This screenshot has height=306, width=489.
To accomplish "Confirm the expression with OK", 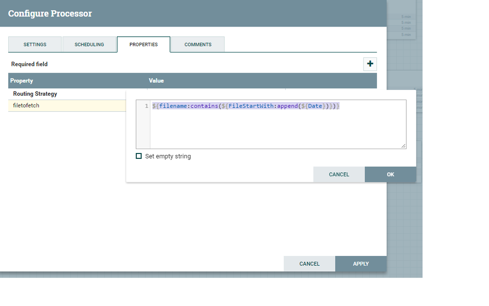I will (x=391, y=174).
